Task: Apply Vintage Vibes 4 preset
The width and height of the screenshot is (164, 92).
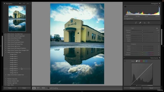Action: pyautogui.click(x=14, y=61)
